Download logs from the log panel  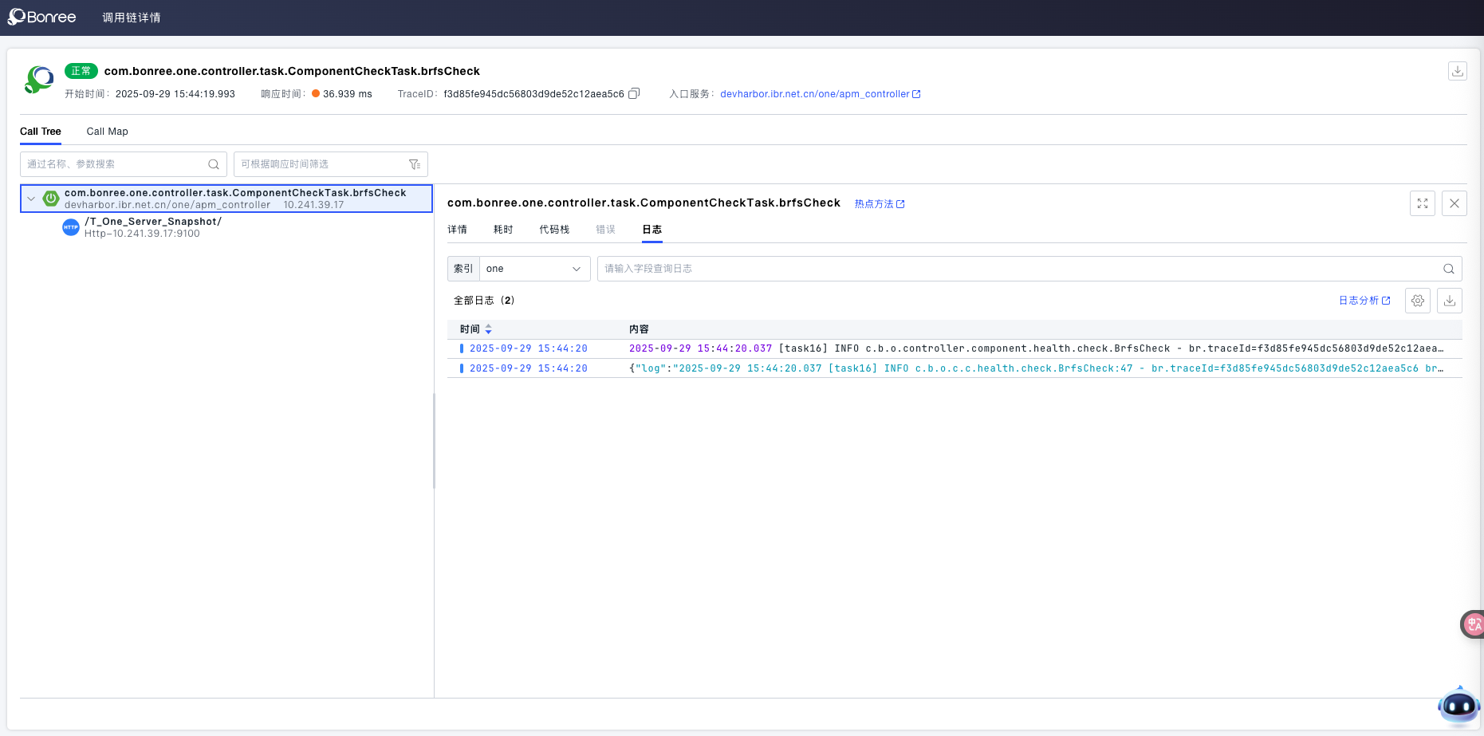[x=1449, y=301]
